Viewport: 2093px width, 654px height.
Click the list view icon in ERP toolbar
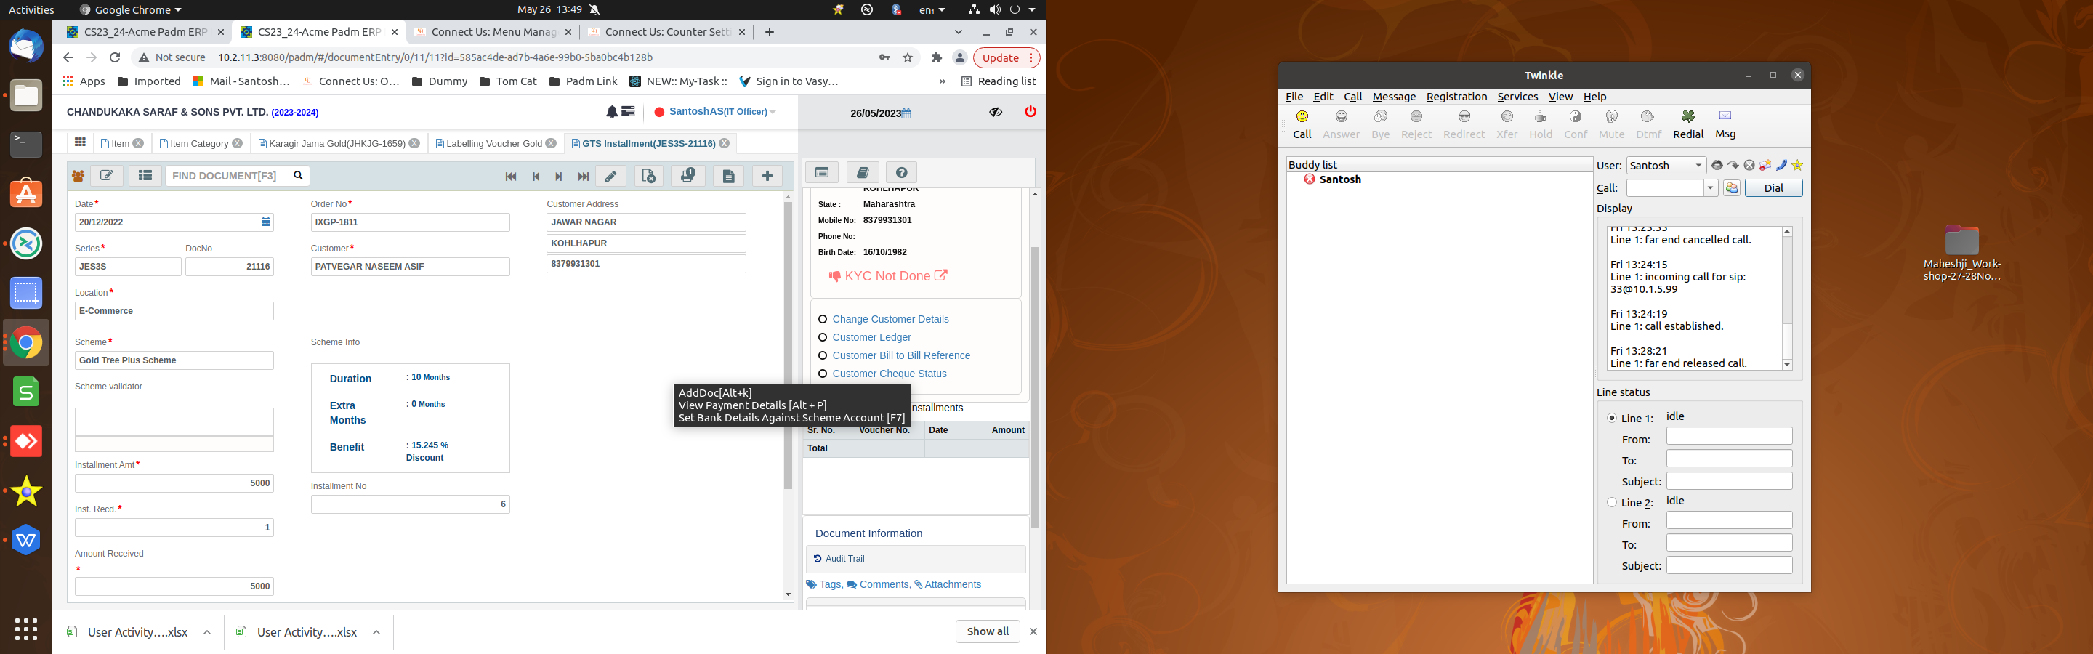point(145,175)
